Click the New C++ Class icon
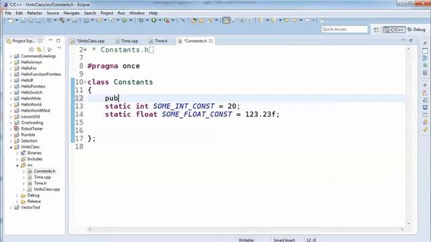Viewport: 431px width, 242px height. coord(125,20)
